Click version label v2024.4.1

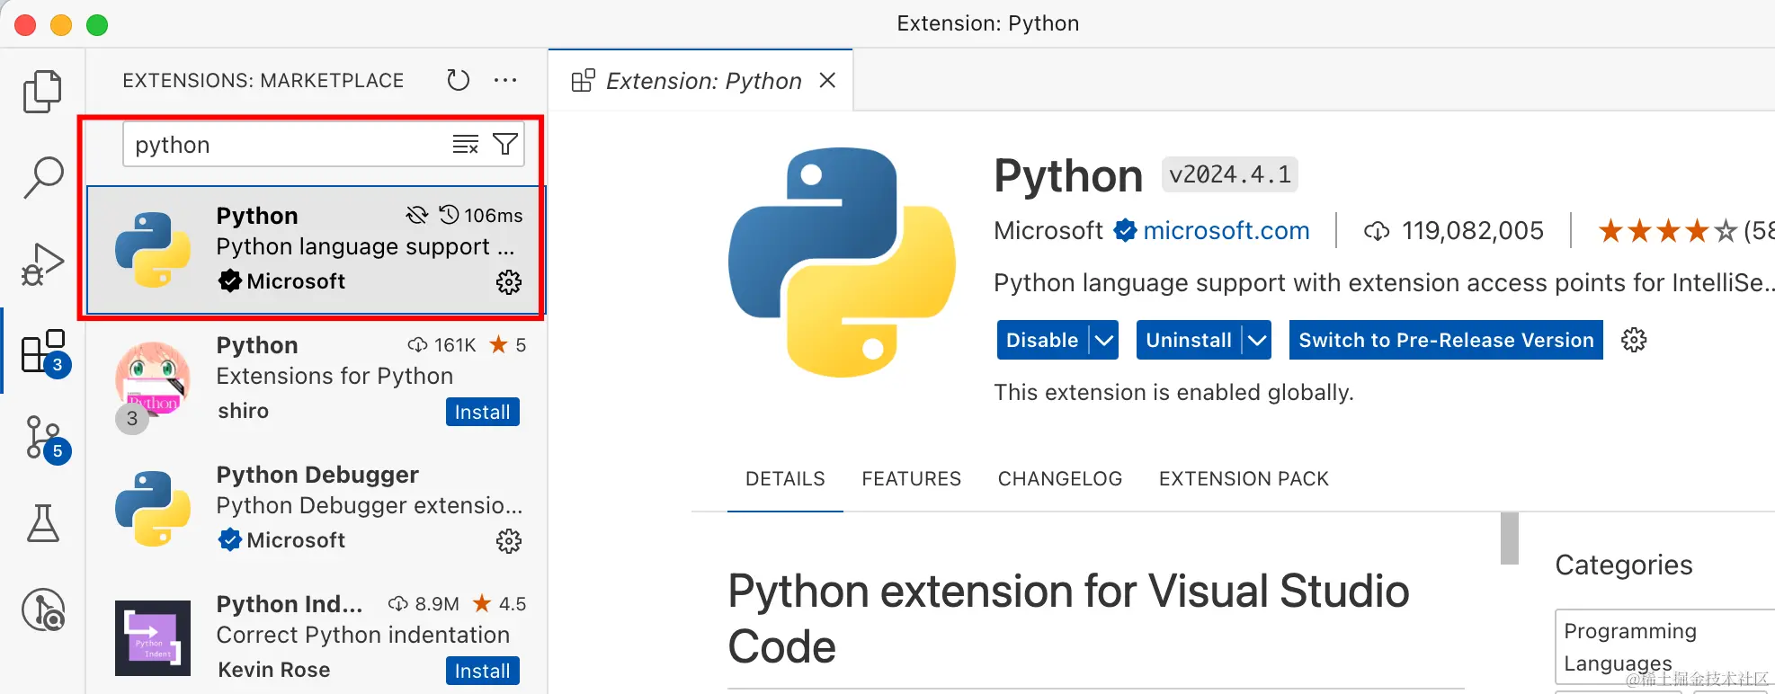[1230, 174]
